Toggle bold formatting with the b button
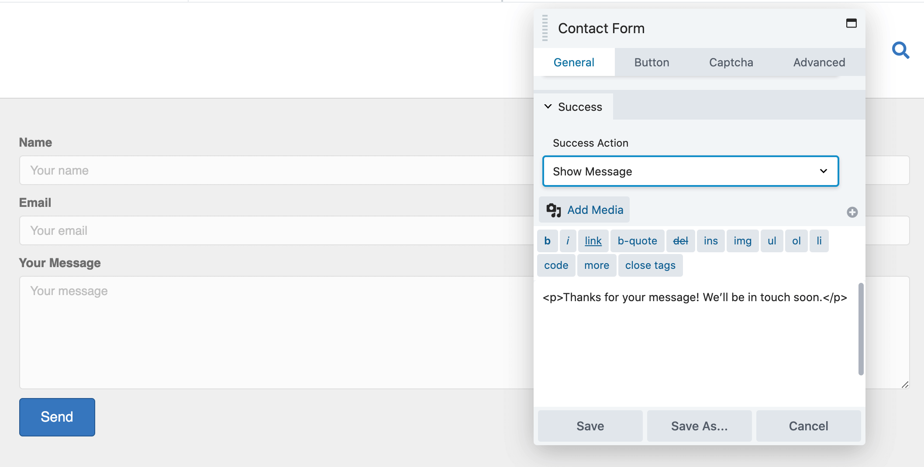Screen dimensions: 924x467 (547, 240)
